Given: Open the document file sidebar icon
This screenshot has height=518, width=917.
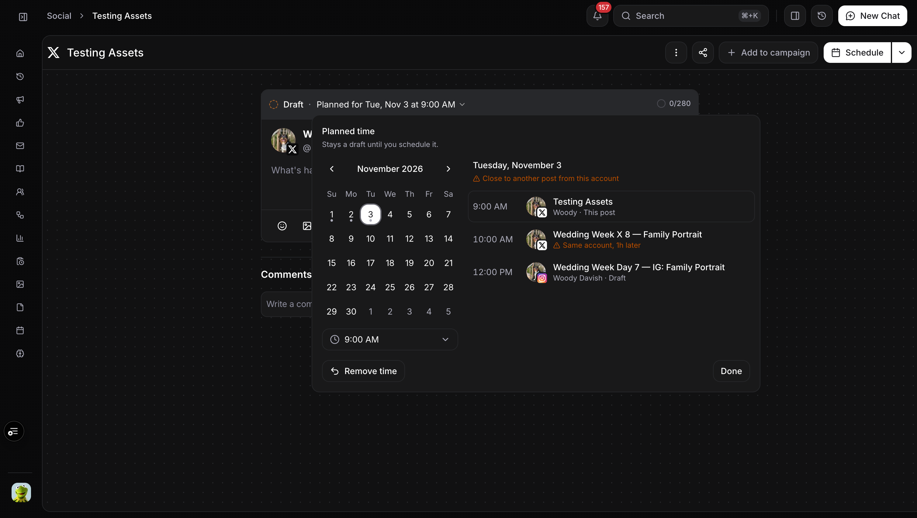Looking at the screenshot, I should 20,307.
